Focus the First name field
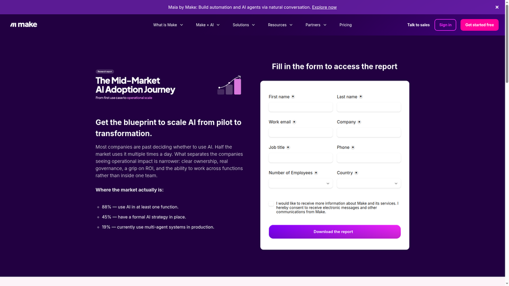 301,107
